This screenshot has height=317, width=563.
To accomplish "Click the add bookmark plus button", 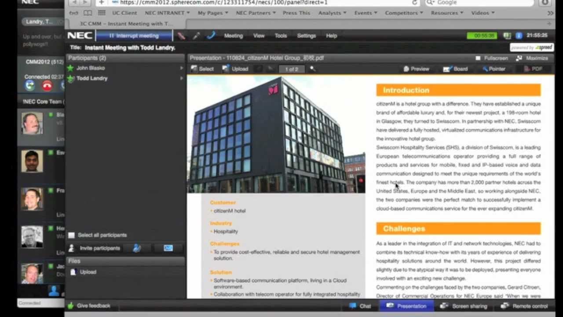I will pyautogui.click(x=101, y=3).
